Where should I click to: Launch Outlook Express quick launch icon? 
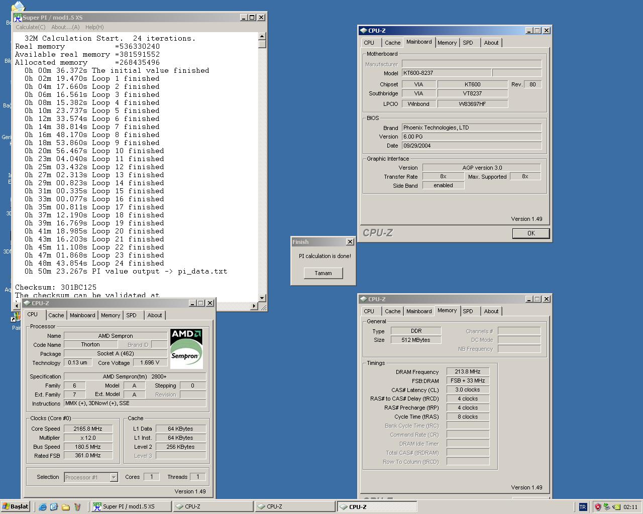coord(54,506)
